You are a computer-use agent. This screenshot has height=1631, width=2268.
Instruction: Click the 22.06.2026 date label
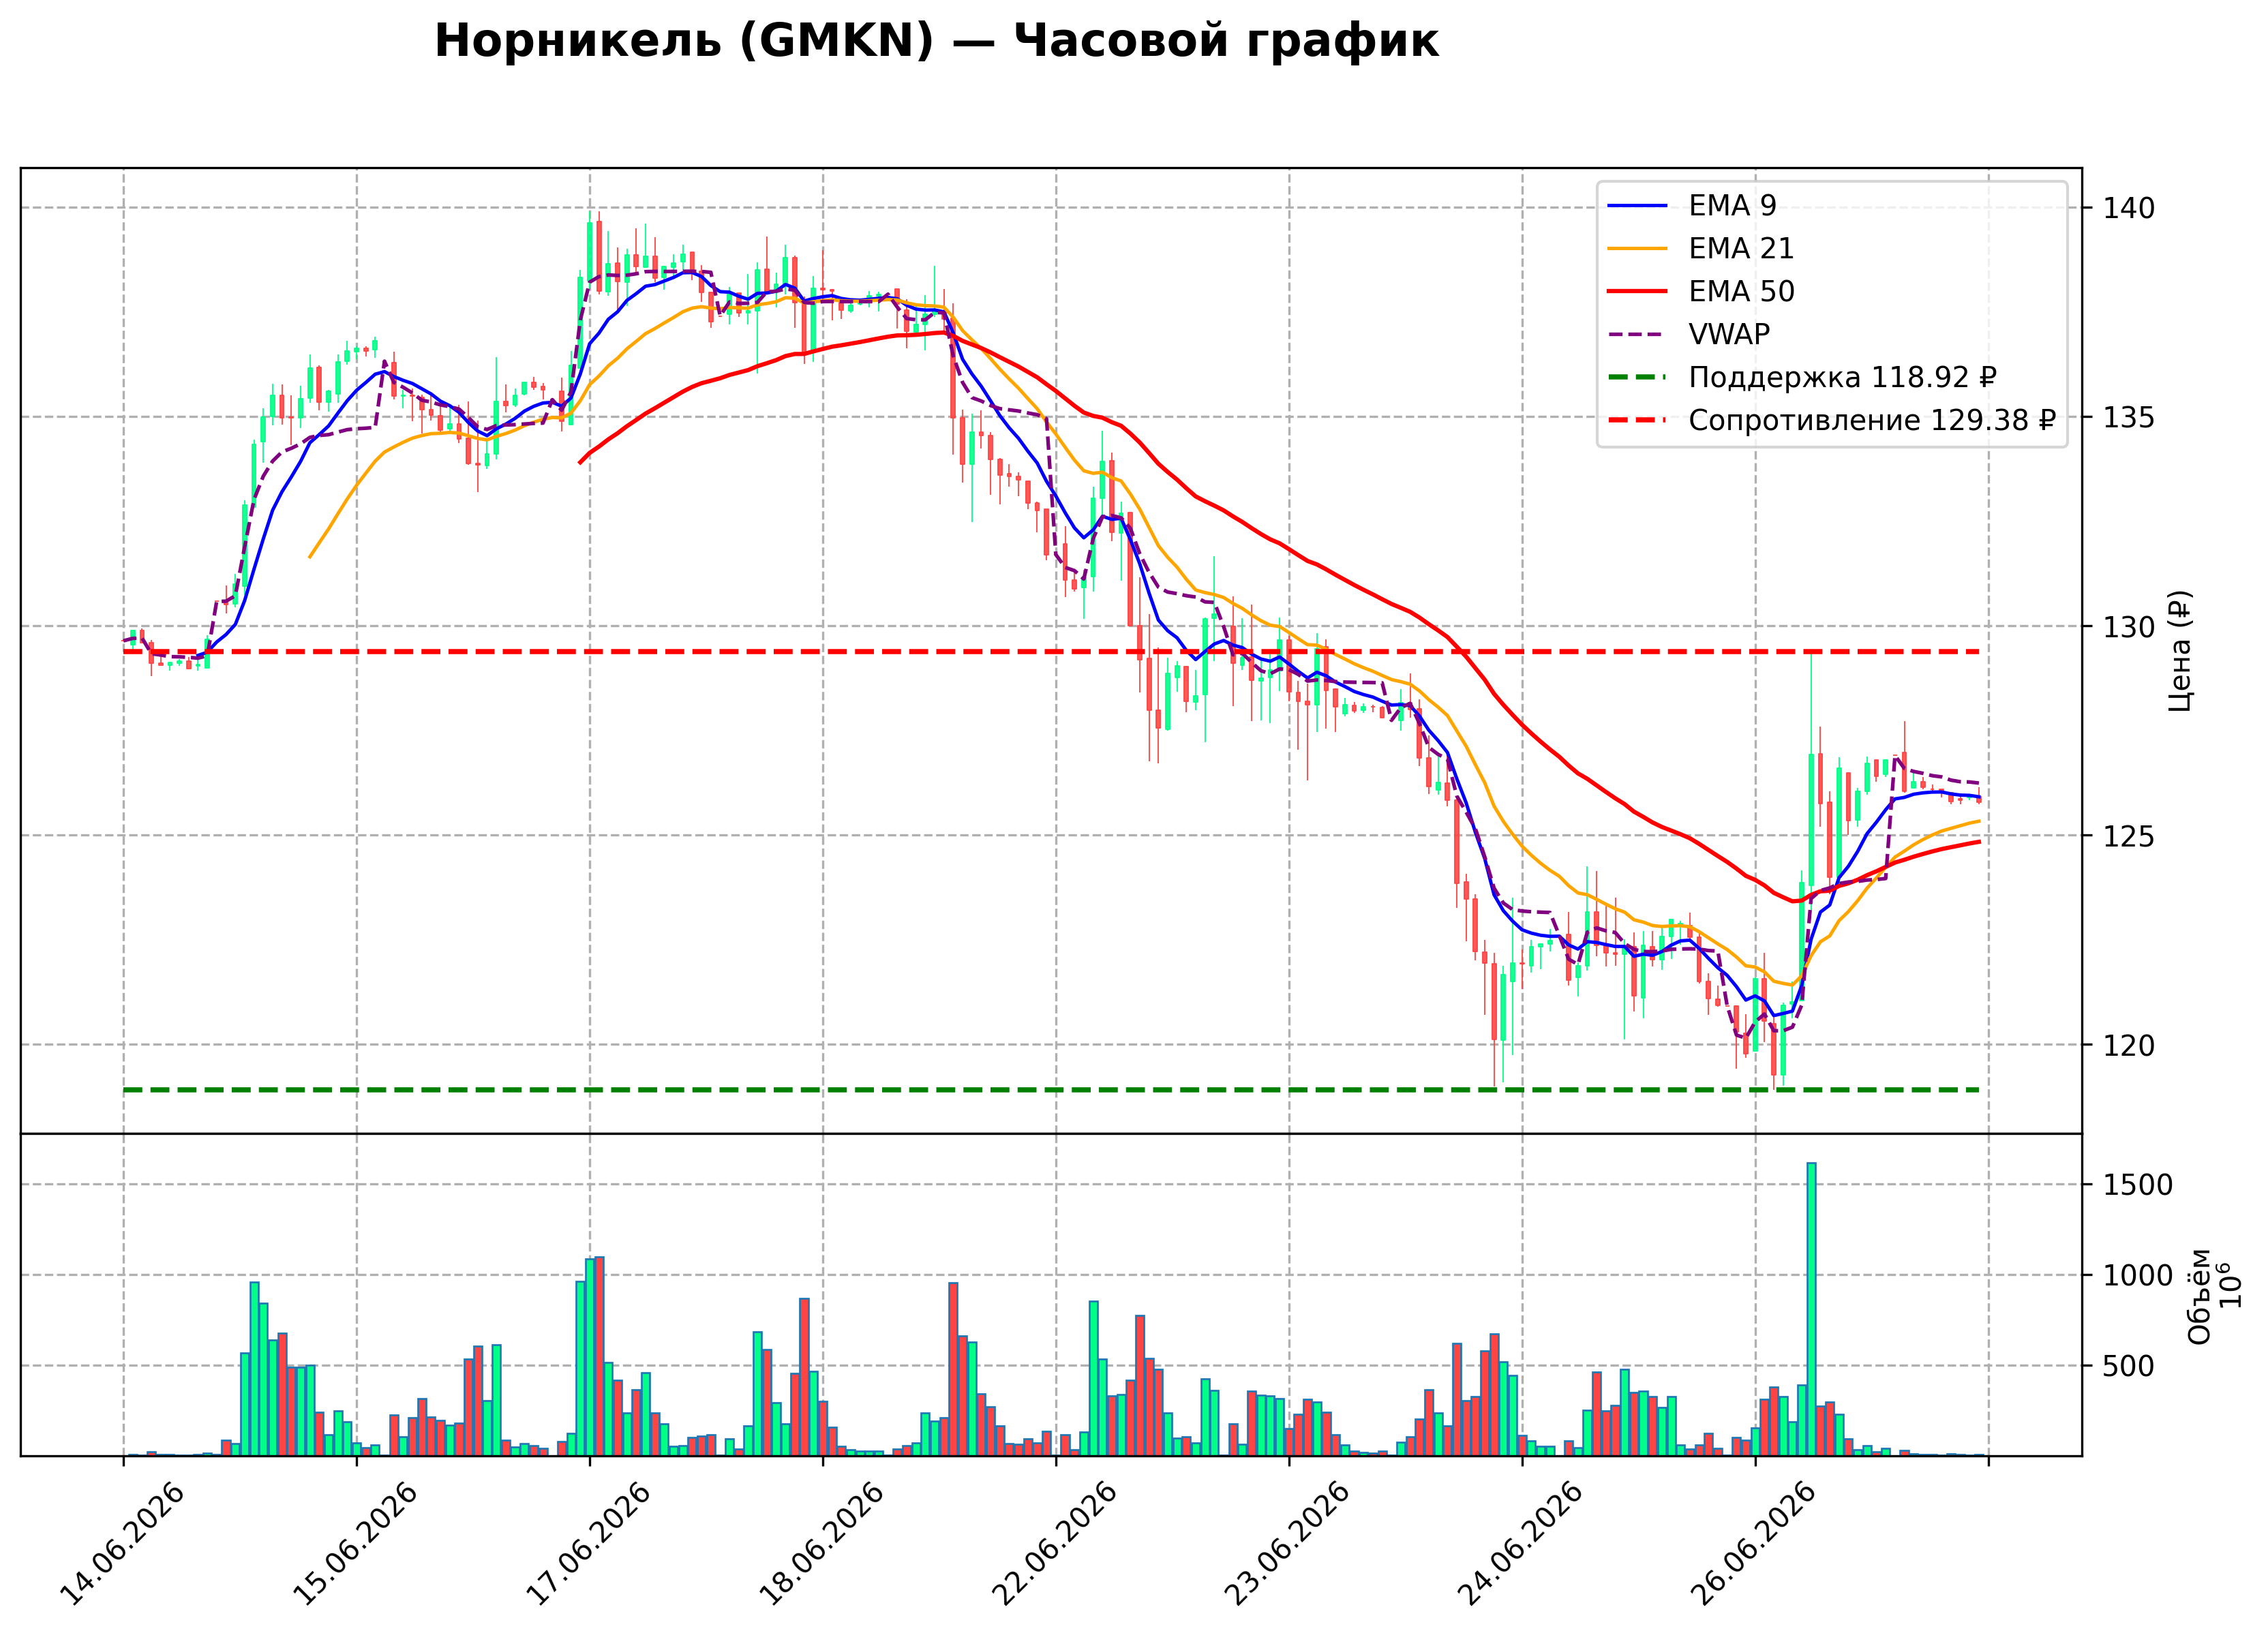click(1054, 1544)
